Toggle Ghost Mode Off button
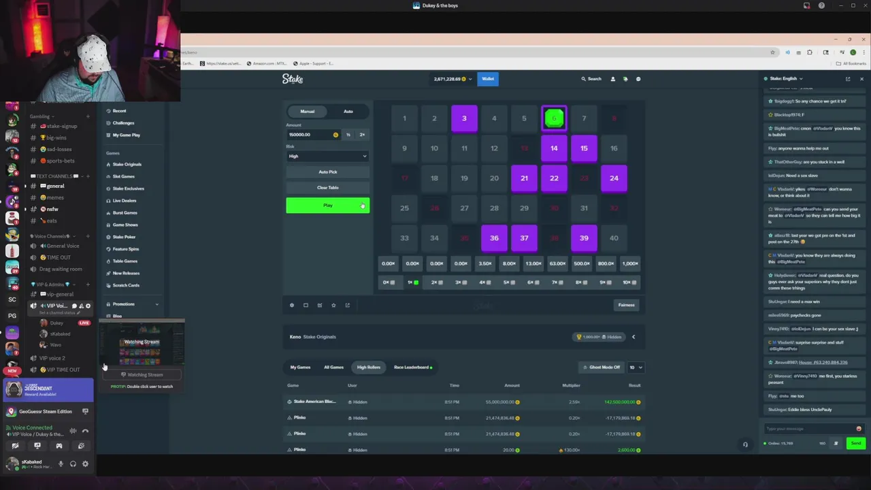871x490 pixels. tap(601, 367)
